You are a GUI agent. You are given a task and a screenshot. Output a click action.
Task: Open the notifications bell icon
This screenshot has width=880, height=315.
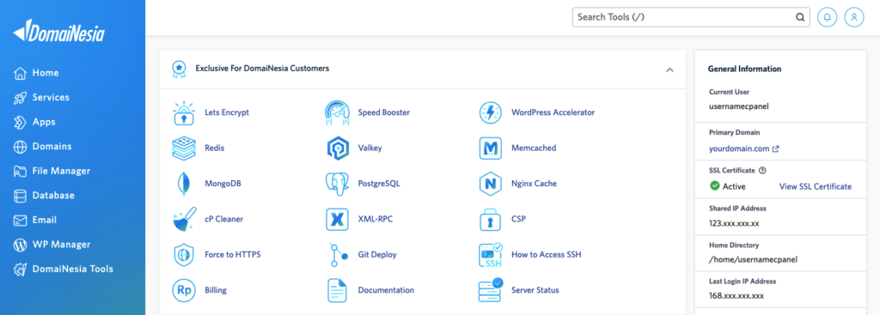(827, 17)
